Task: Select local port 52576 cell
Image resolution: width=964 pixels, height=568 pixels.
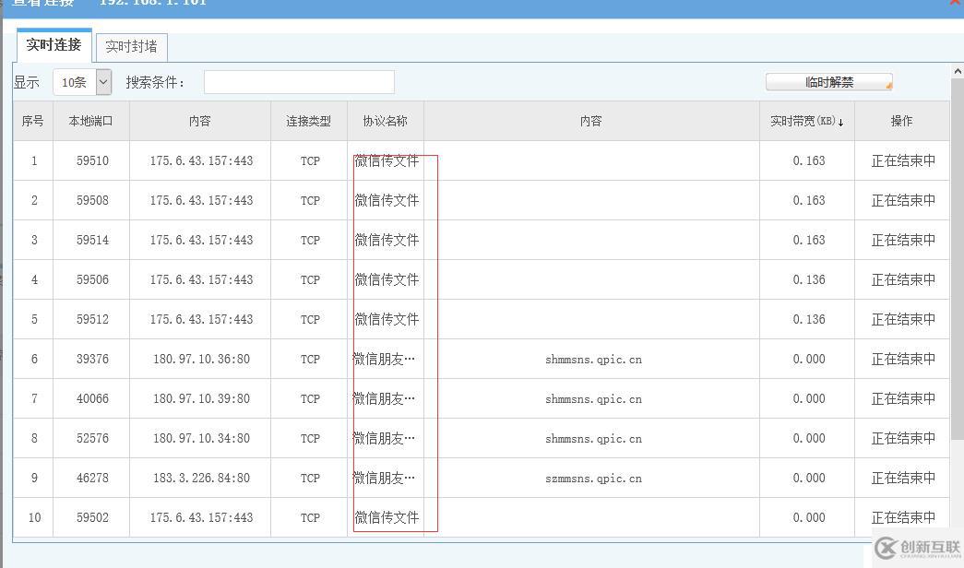Action: [x=92, y=438]
